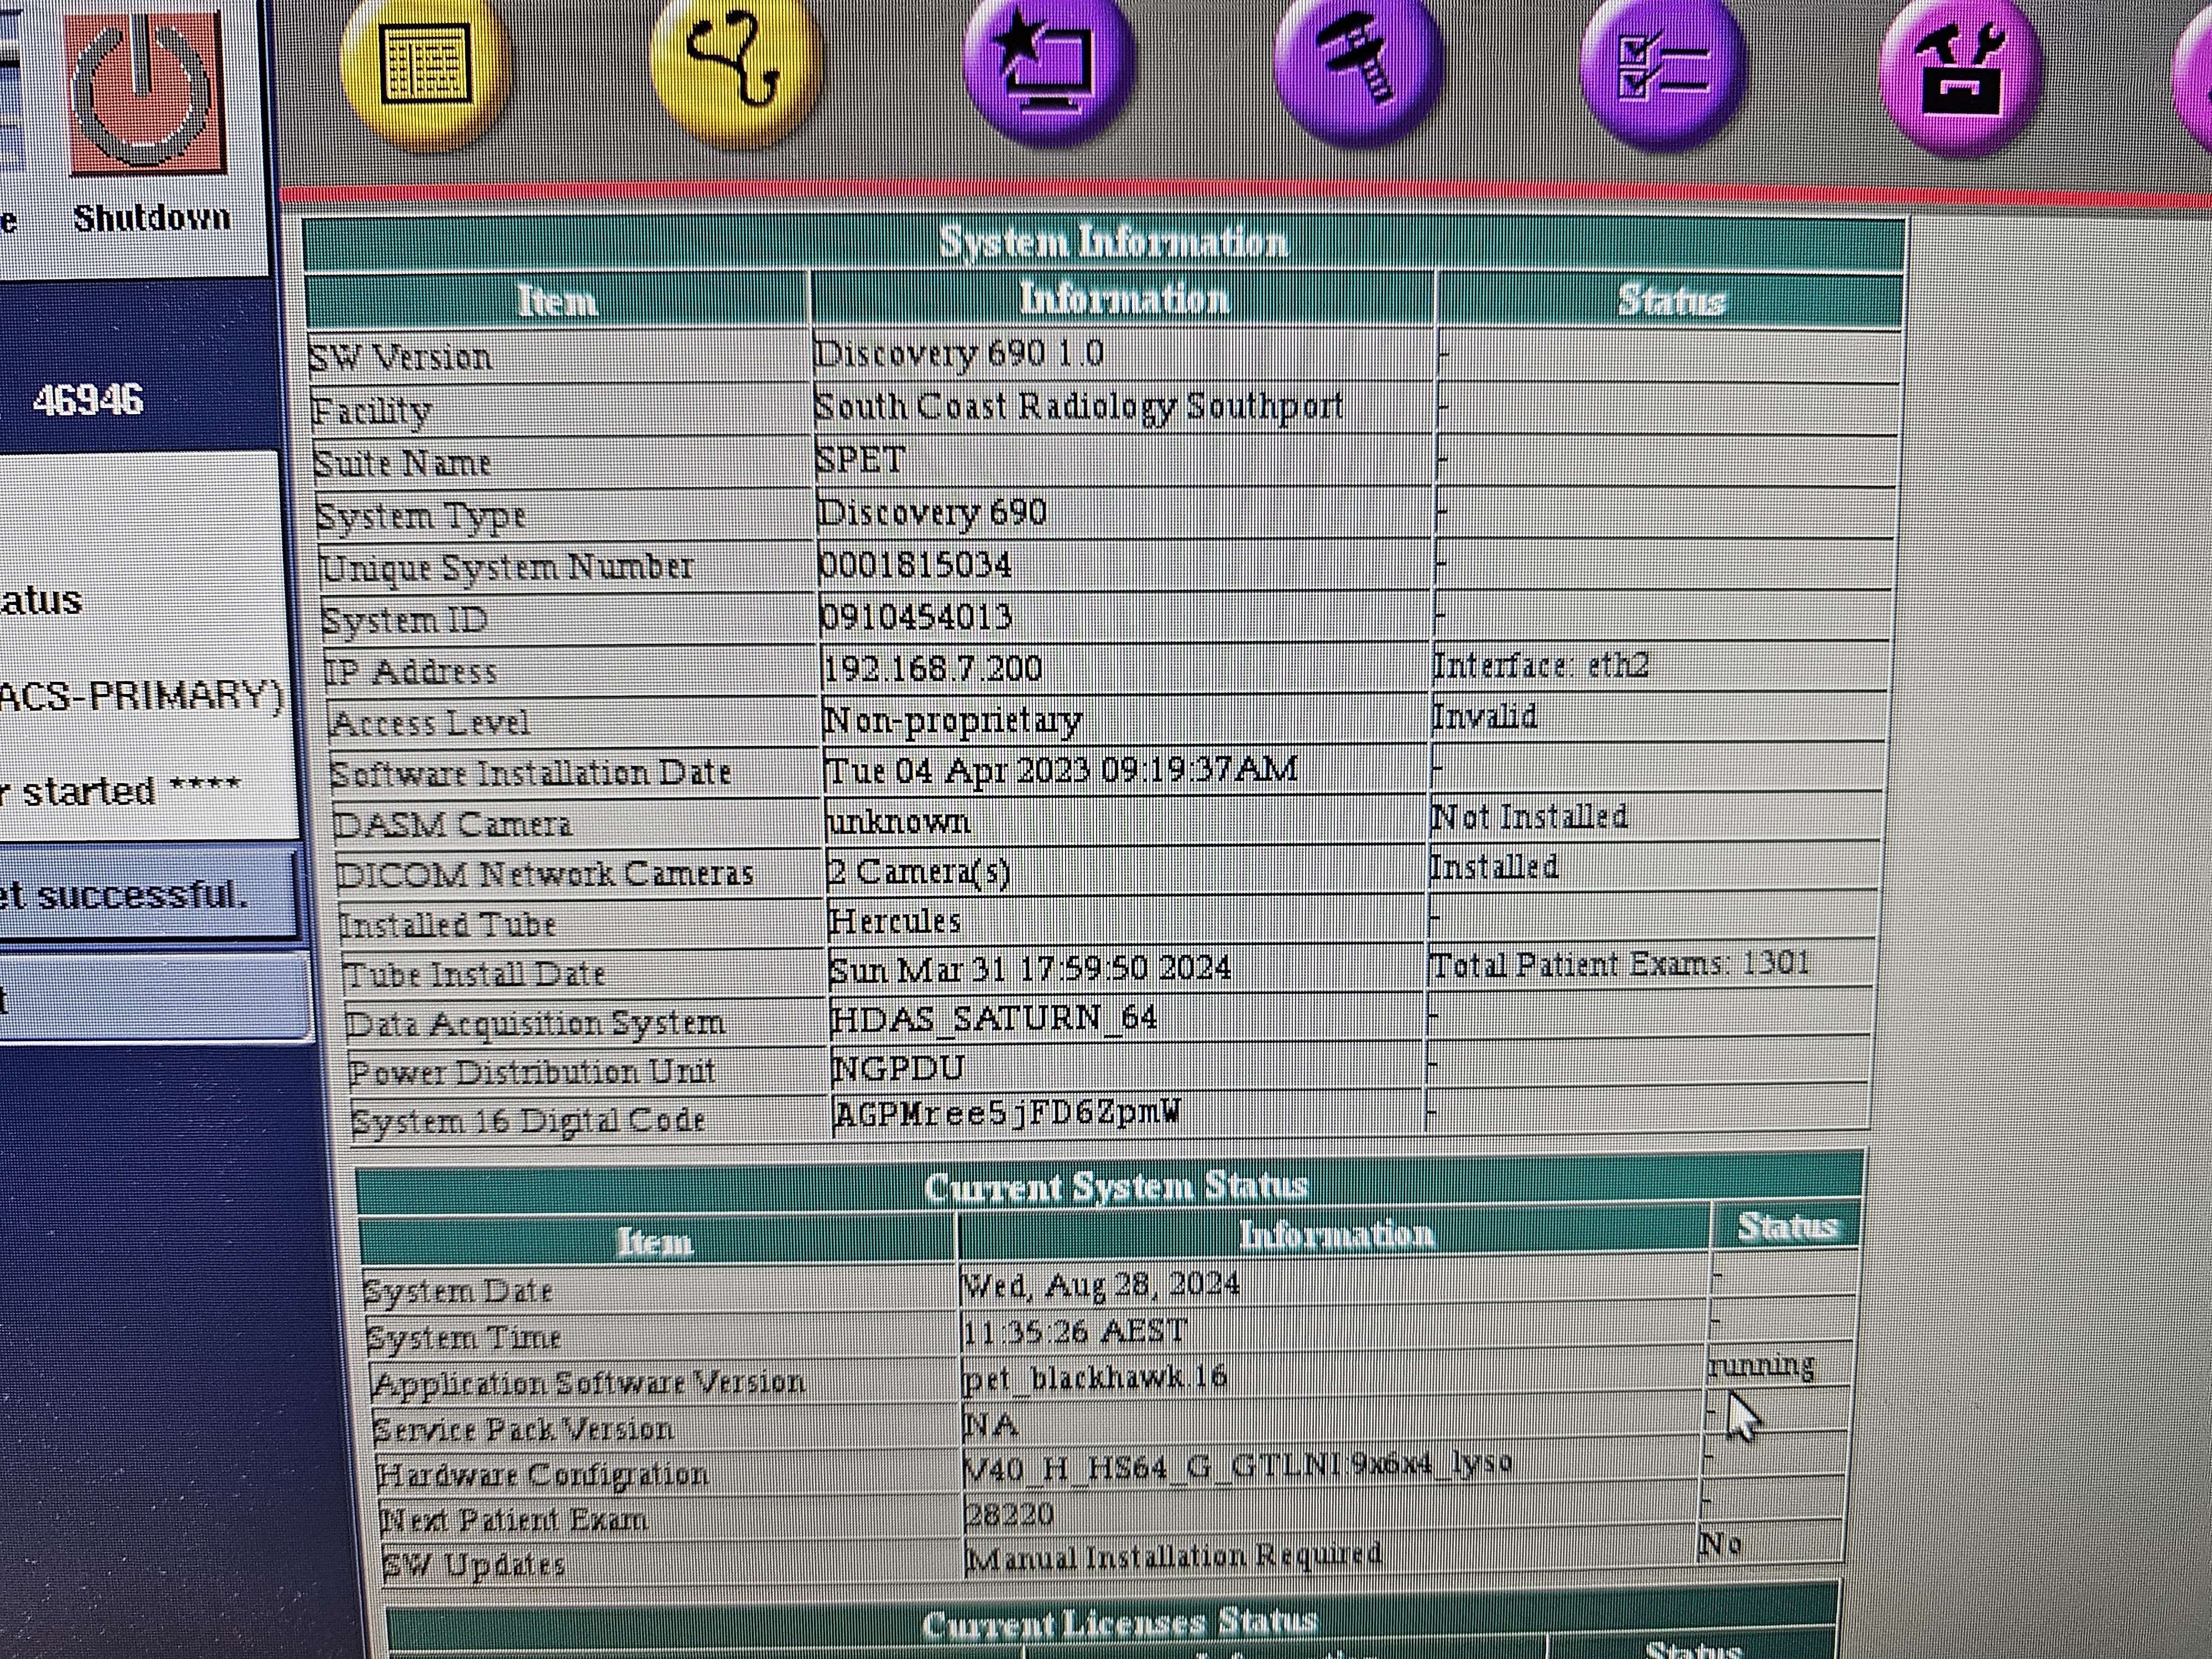The height and width of the screenshot is (1659, 2212).
Task: Click System ID value '0910454013'
Action: coord(916,617)
